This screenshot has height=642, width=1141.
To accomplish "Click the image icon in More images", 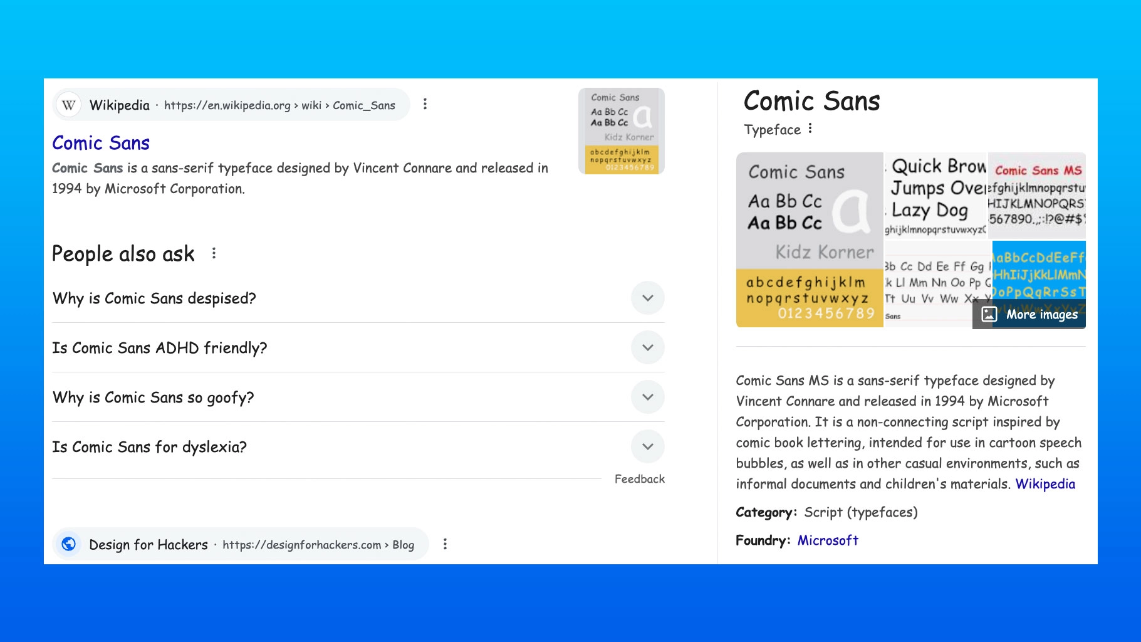I will click(x=989, y=314).
